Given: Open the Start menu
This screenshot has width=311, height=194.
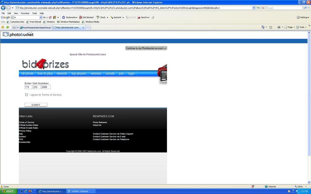Looking at the screenshot, I should click(9, 191).
